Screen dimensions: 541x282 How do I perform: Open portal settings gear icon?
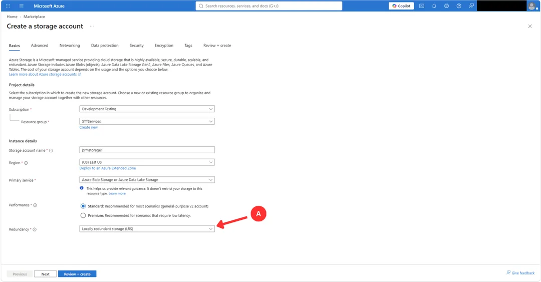coord(446,6)
